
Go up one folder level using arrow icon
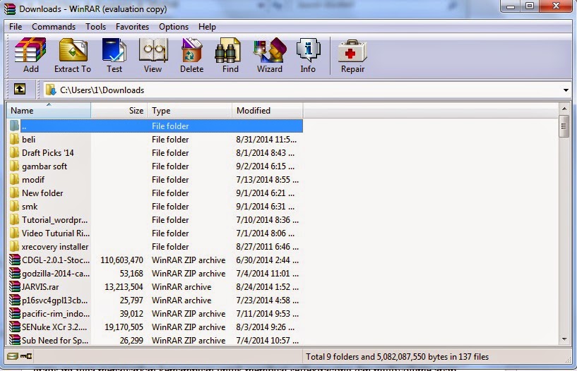[20, 89]
